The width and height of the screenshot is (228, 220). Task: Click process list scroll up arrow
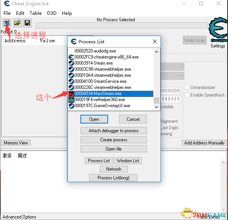coord(156,52)
